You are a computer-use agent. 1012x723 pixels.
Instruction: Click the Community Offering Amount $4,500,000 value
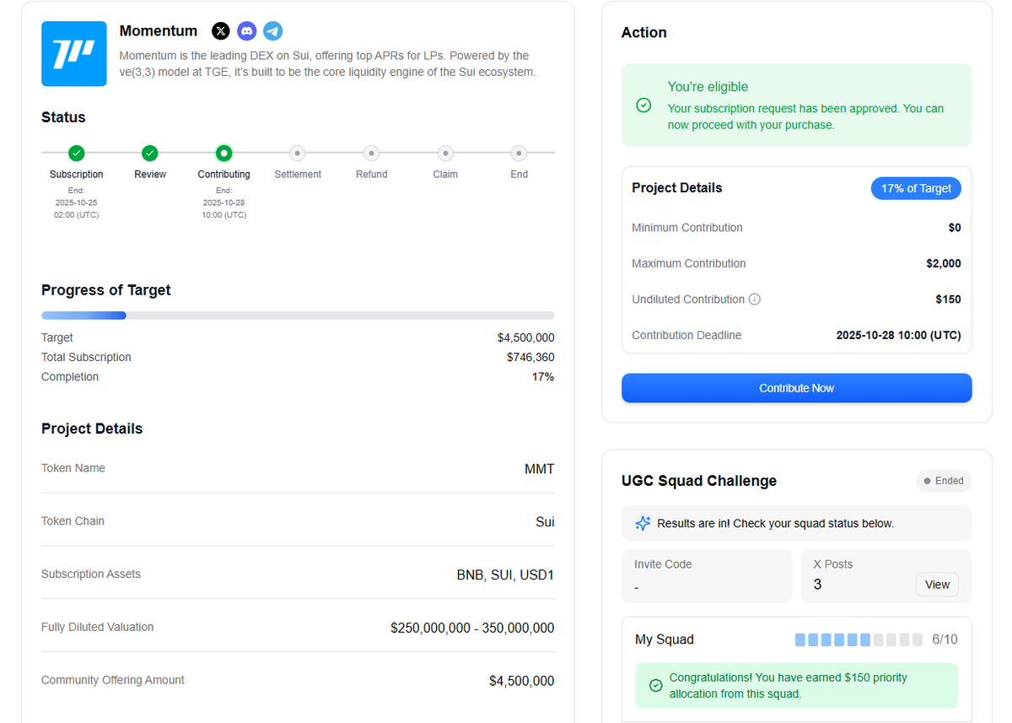(522, 681)
